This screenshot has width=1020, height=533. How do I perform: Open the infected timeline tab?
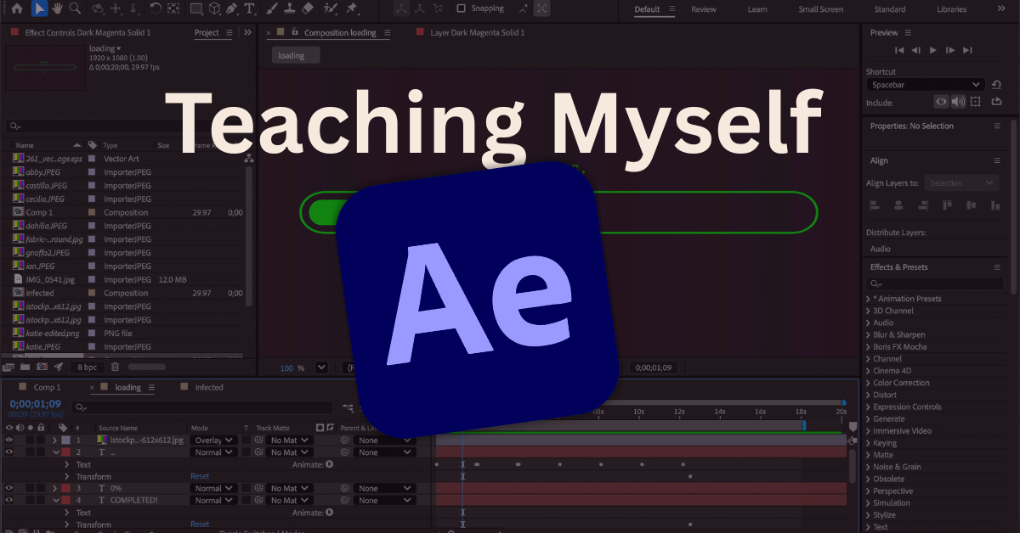pyautogui.click(x=209, y=388)
